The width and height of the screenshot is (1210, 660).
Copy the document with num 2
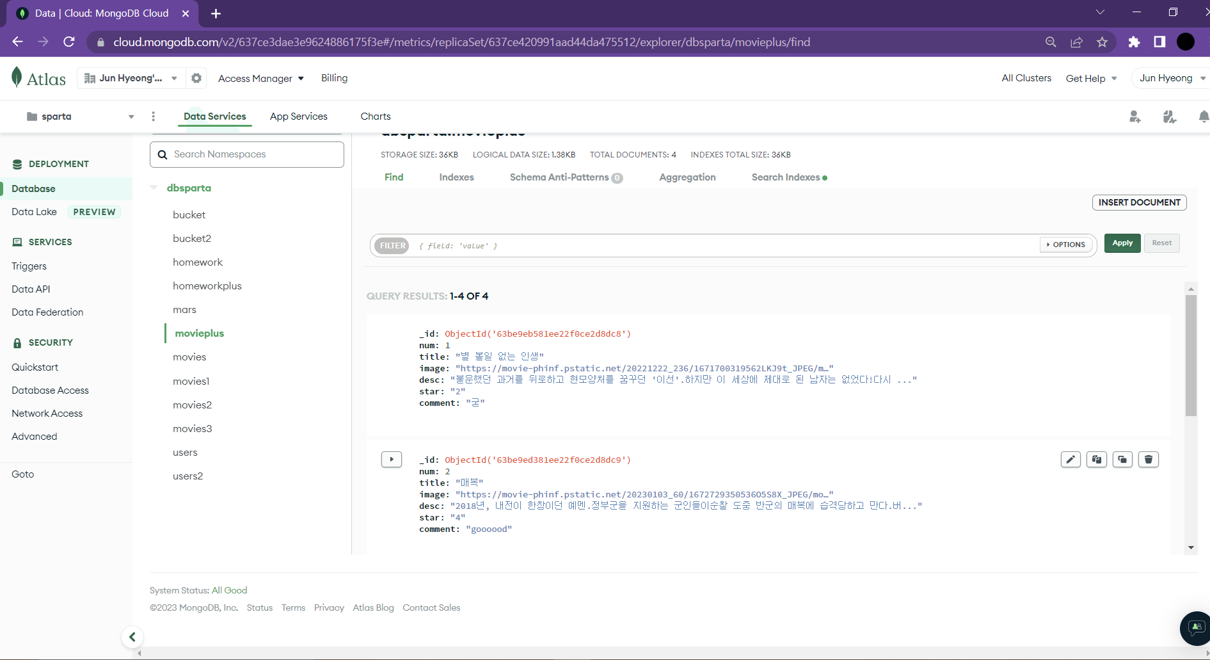1097,460
